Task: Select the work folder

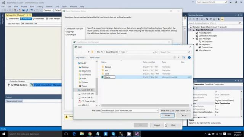Action: (107, 74)
